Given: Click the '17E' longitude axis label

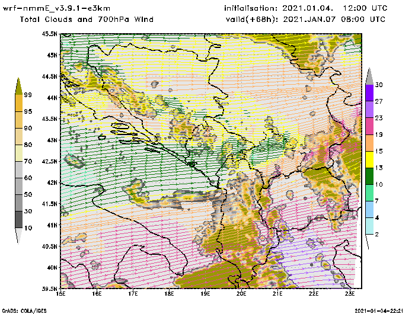Looking at the screenshot, I should [x=133, y=294].
